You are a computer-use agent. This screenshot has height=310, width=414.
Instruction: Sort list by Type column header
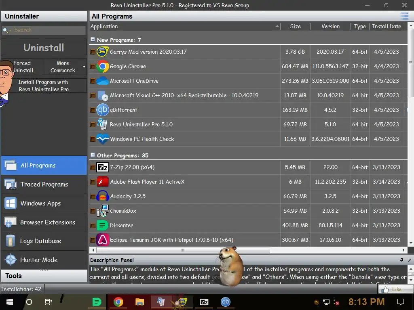[x=360, y=26]
